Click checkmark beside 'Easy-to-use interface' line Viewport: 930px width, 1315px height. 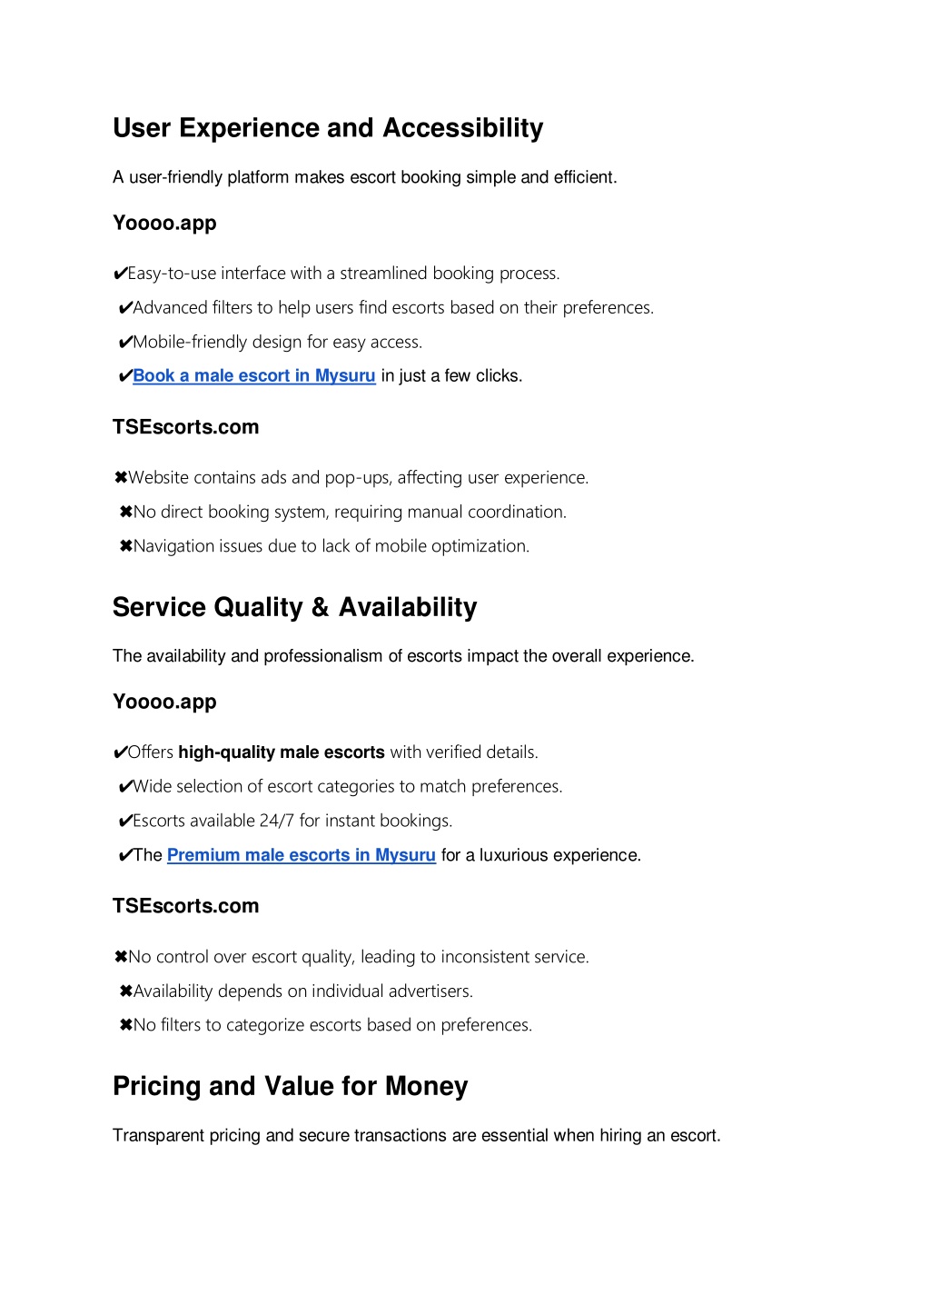[120, 274]
